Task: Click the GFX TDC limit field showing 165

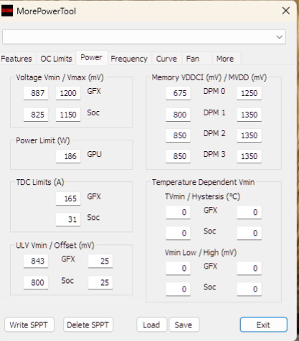Action: 68,198
